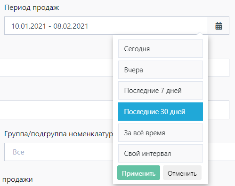Select highlighted Последние 30 дней option
The image size is (235, 186).
point(161,112)
